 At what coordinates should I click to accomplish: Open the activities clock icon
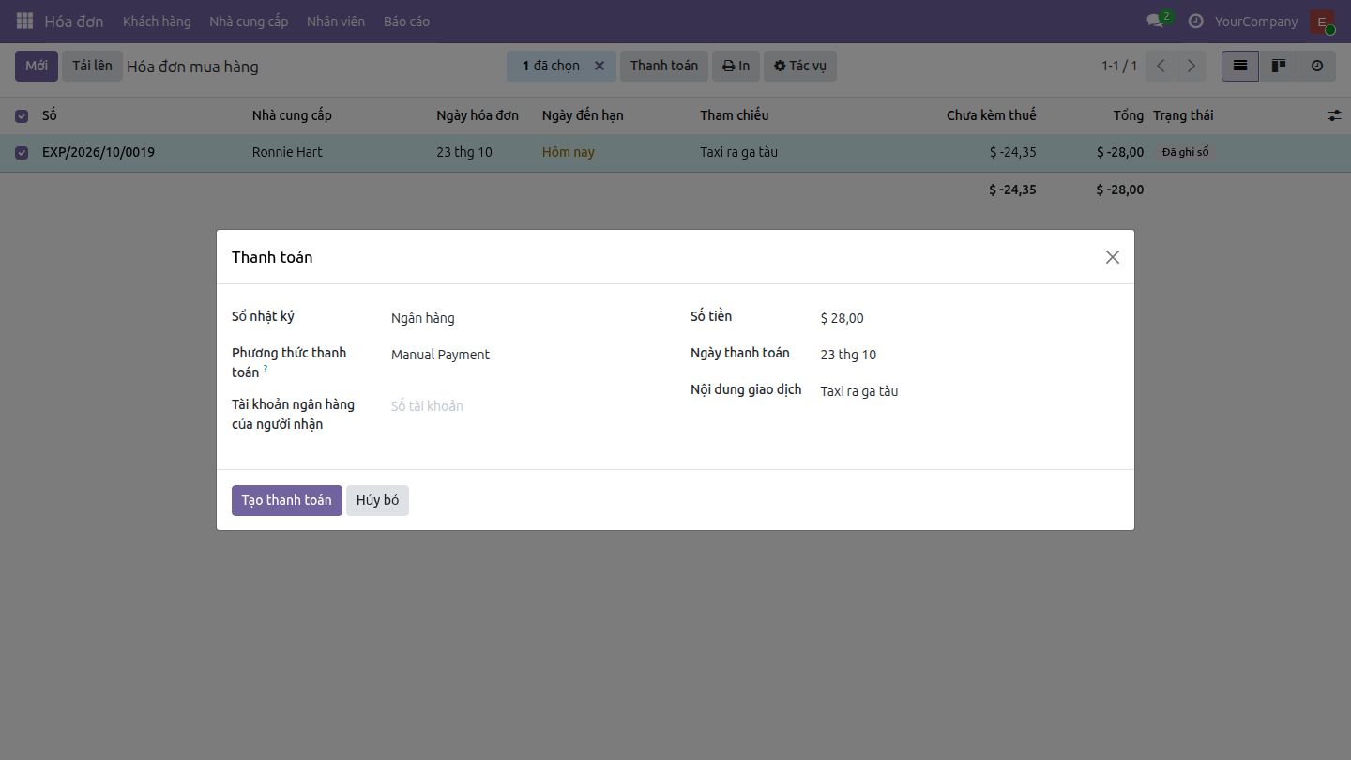click(1195, 21)
